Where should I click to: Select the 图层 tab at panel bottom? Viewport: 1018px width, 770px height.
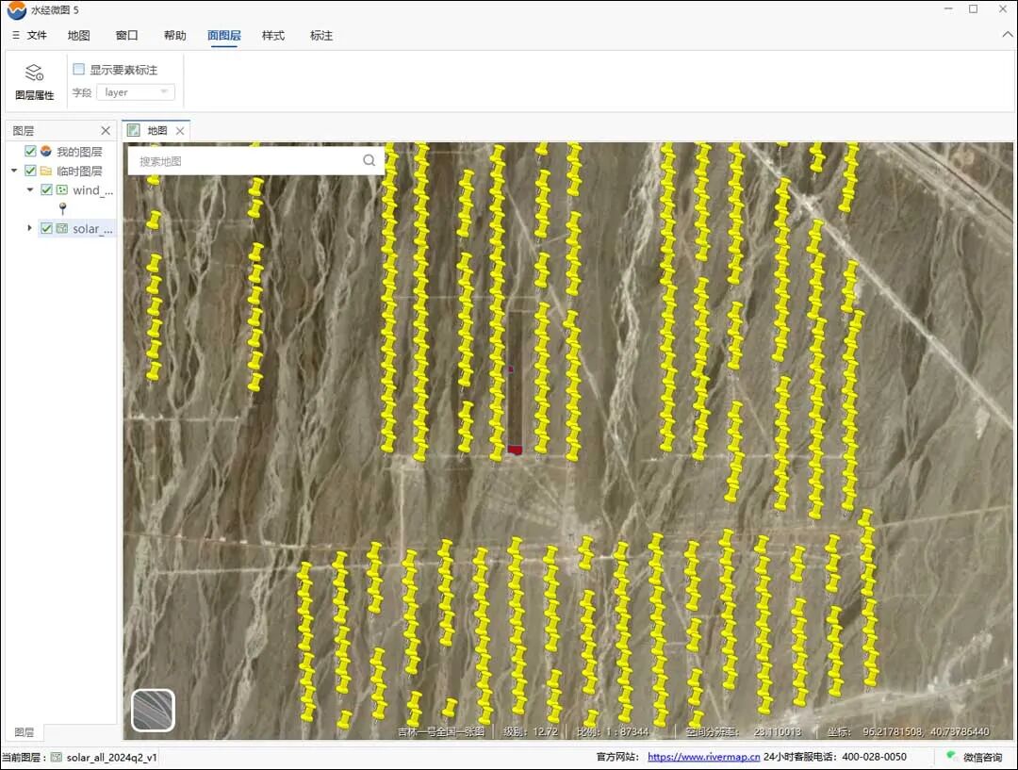point(24,731)
